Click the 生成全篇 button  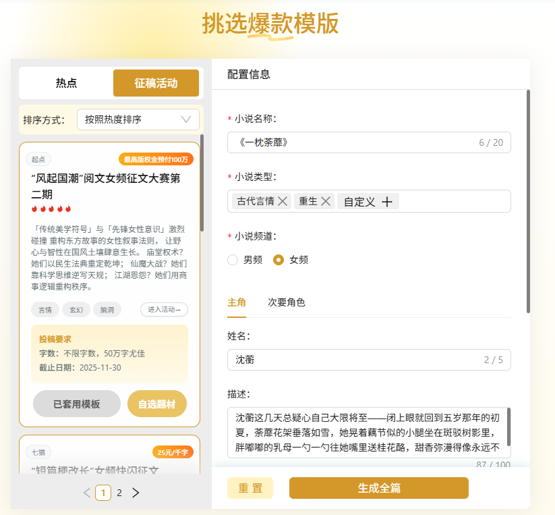point(379,488)
